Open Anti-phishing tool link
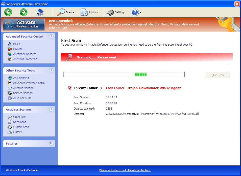 [x=21, y=78]
